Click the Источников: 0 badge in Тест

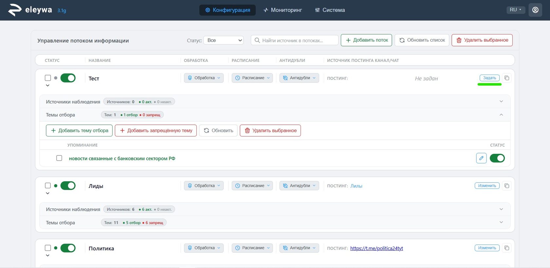139,102
